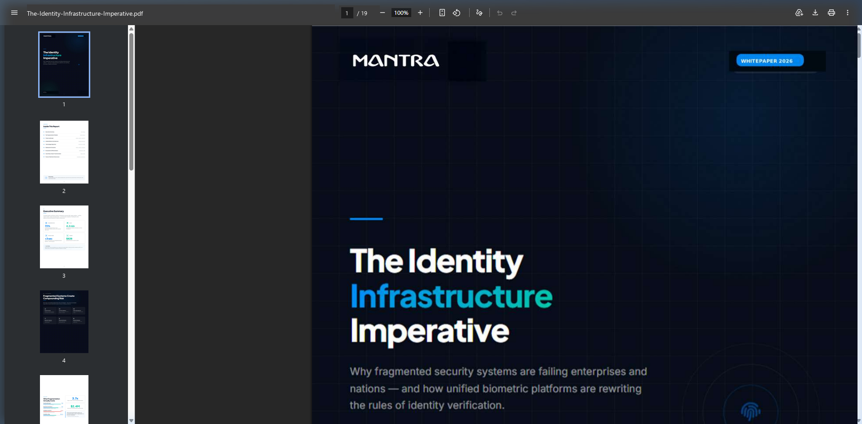
Task: Click the total page count '/ 19'
Action: [362, 13]
